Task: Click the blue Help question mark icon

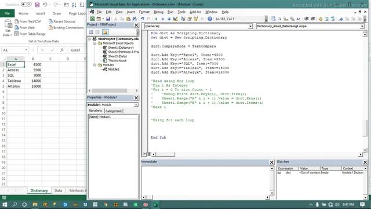Action: click(x=210, y=19)
